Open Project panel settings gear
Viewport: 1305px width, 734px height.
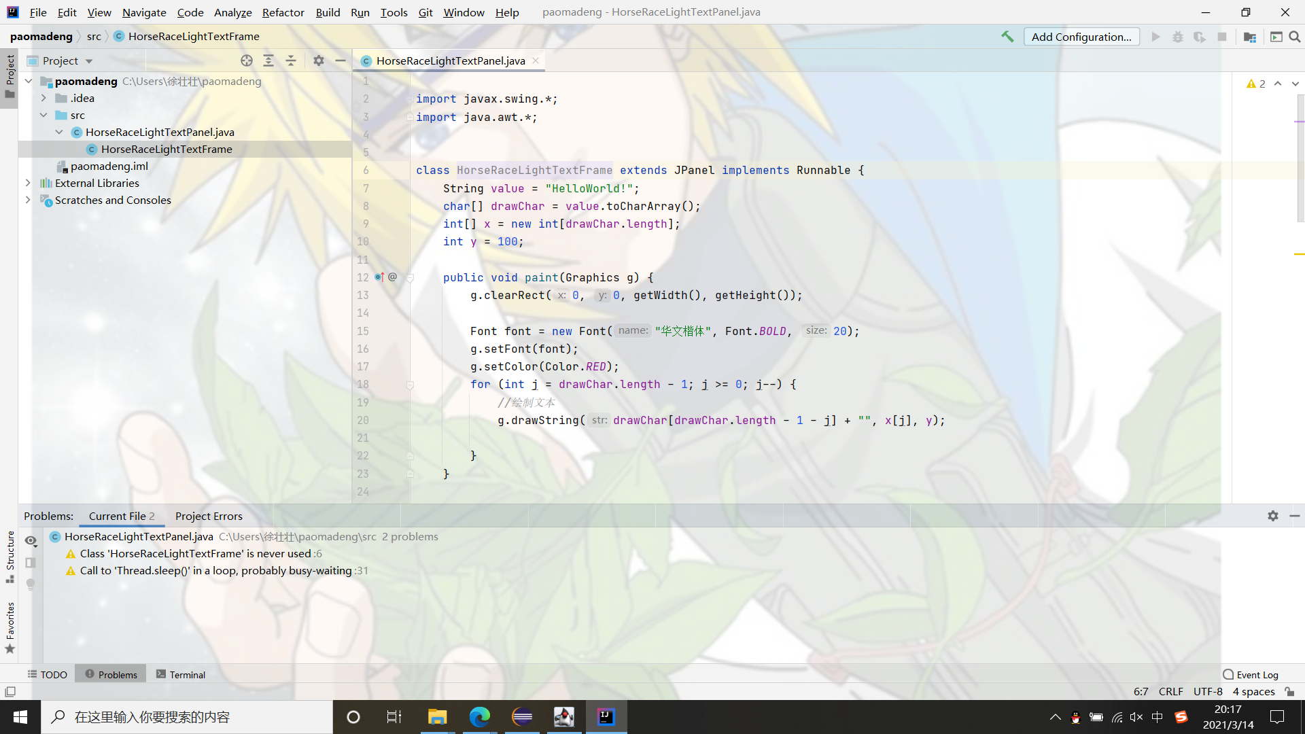[x=319, y=60]
